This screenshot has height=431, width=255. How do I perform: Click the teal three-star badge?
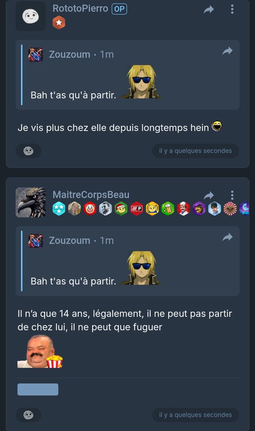(59, 208)
